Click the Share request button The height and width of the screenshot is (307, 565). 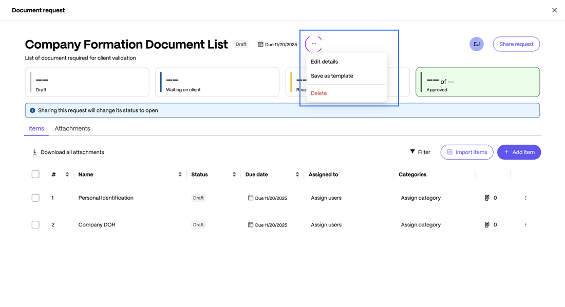(516, 44)
